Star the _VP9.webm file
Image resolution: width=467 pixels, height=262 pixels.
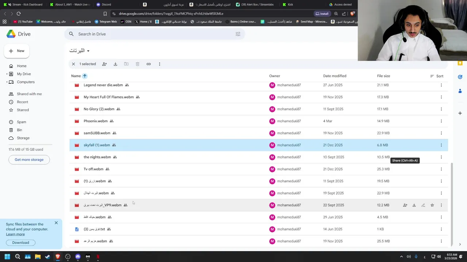pos(432,205)
